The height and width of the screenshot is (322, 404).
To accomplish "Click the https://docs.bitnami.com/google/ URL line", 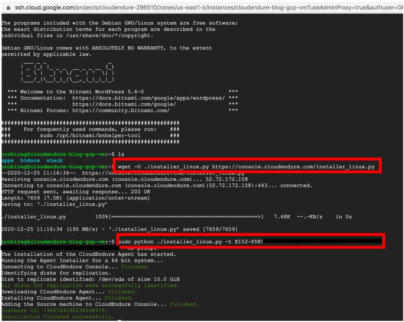I will 124,104.
